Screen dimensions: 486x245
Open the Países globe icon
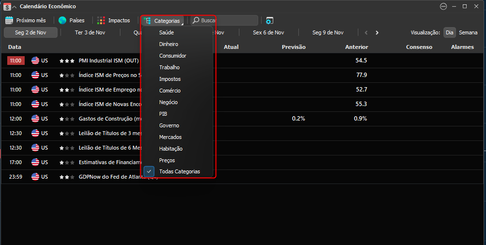62,20
